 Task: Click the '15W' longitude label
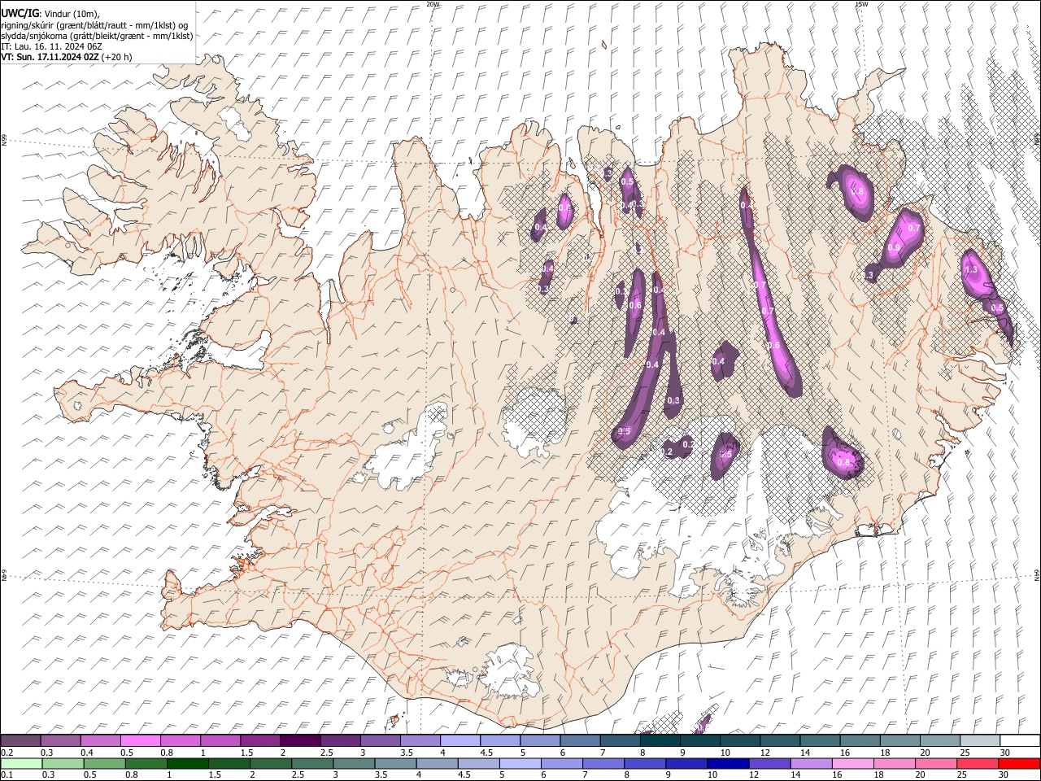tap(861, 4)
